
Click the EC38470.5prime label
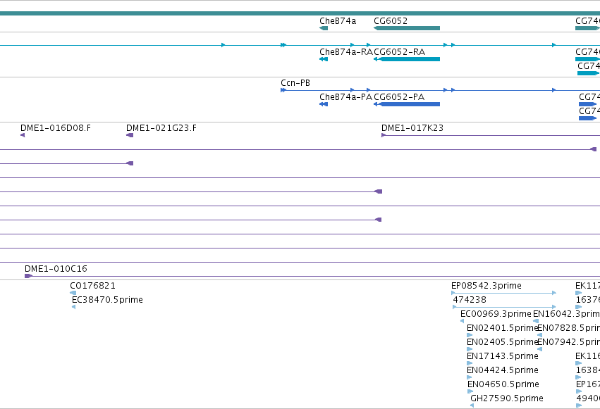click(107, 300)
